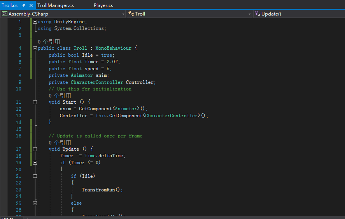Screen dimensions: 345x219
Task: Click the CharacterController type on line 9
Action: [97, 82]
